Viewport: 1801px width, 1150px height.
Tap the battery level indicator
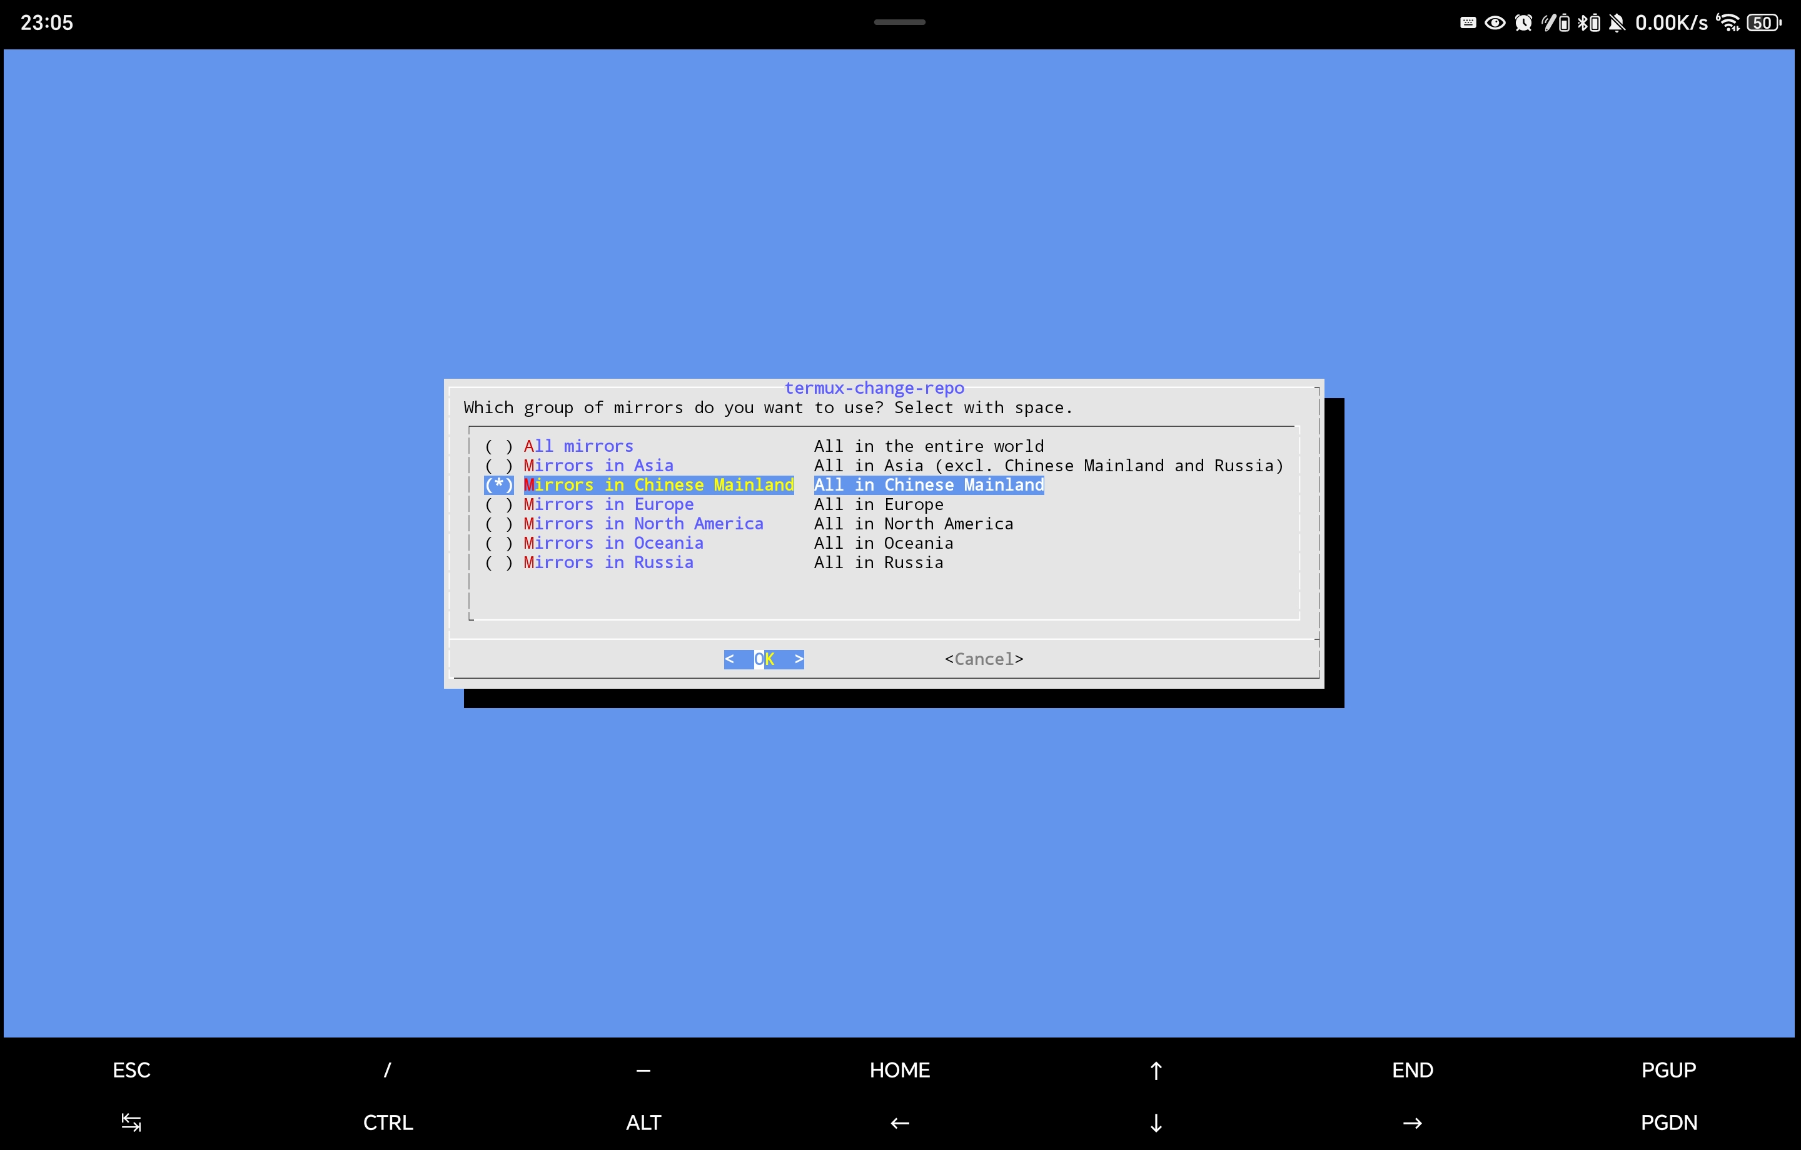click(x=1763, y=22)
